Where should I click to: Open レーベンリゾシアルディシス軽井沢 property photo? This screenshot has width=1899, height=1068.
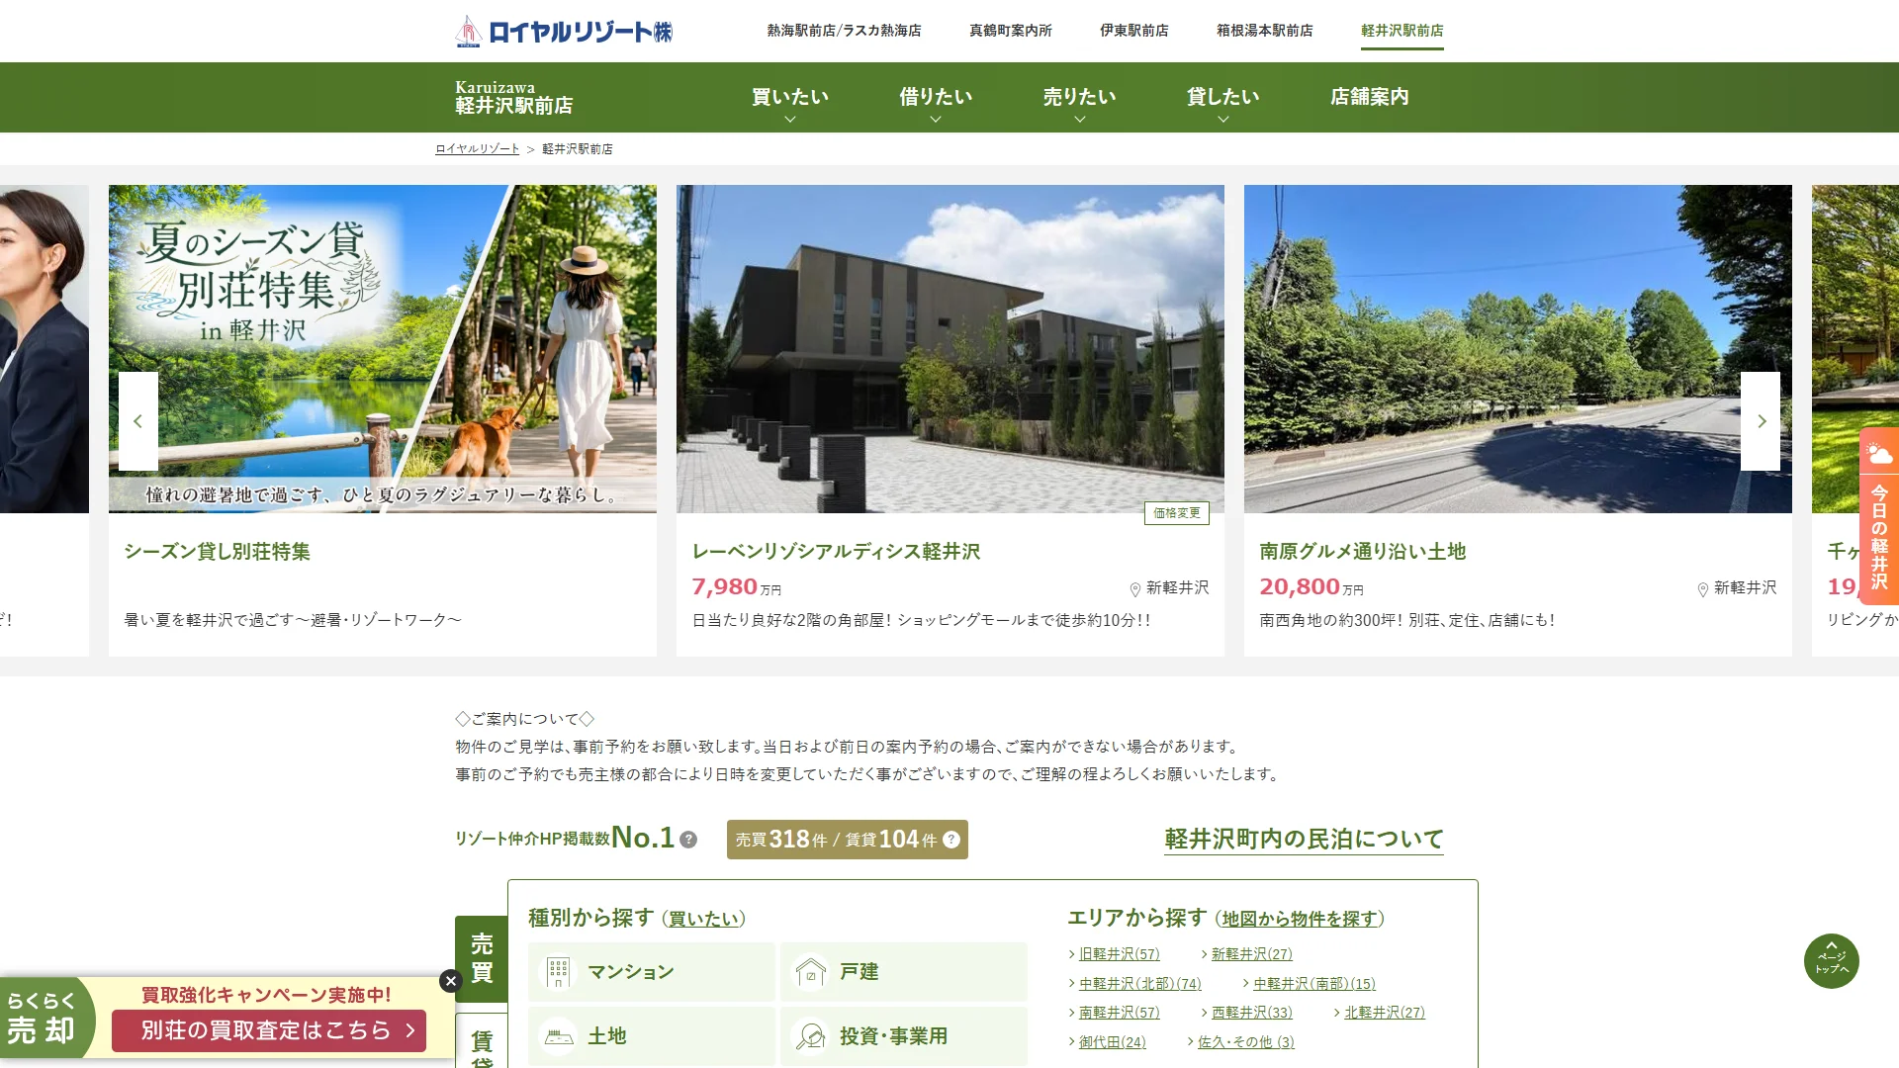coord(950,349)
